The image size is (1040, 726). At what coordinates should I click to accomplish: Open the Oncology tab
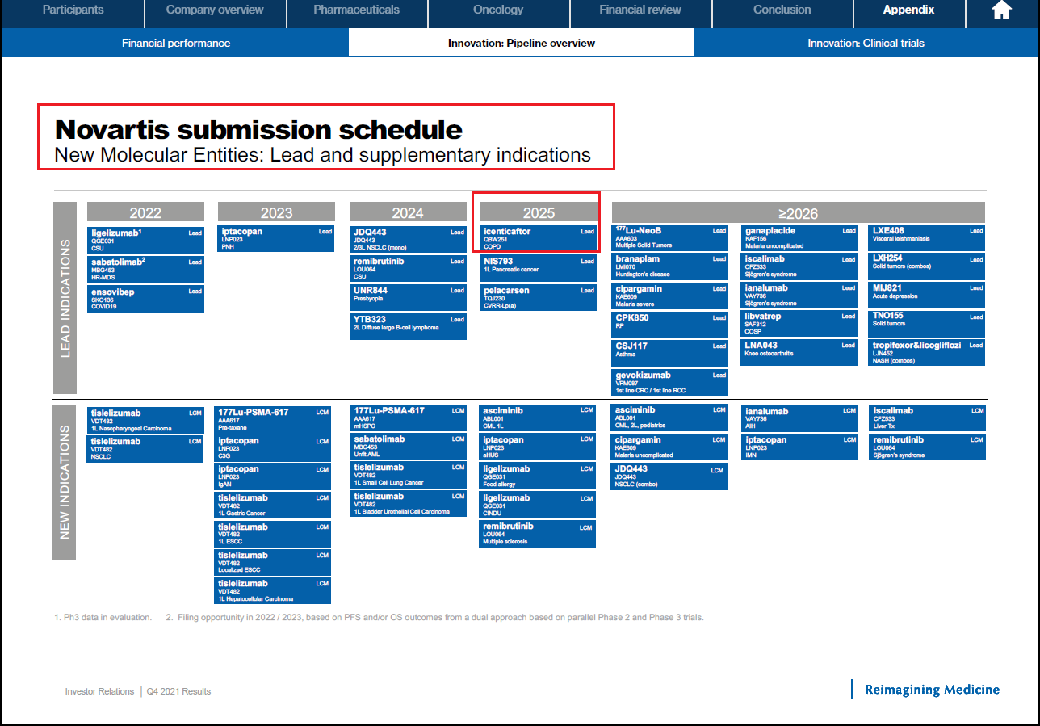[498, 10]
